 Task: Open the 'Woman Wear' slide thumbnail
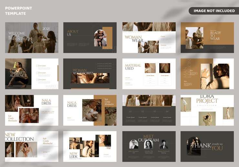tap(149, 38)
